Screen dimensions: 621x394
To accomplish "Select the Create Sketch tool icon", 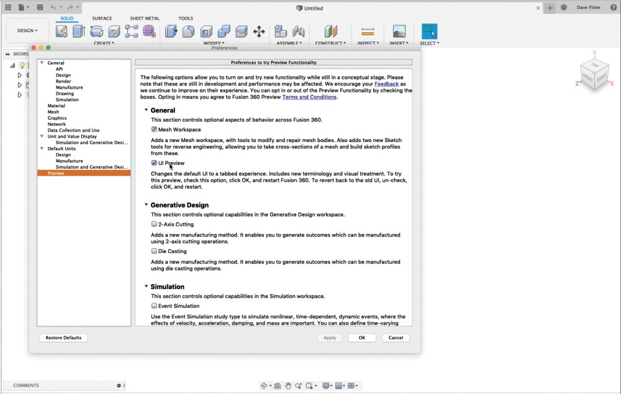I will tap(61, 31).
